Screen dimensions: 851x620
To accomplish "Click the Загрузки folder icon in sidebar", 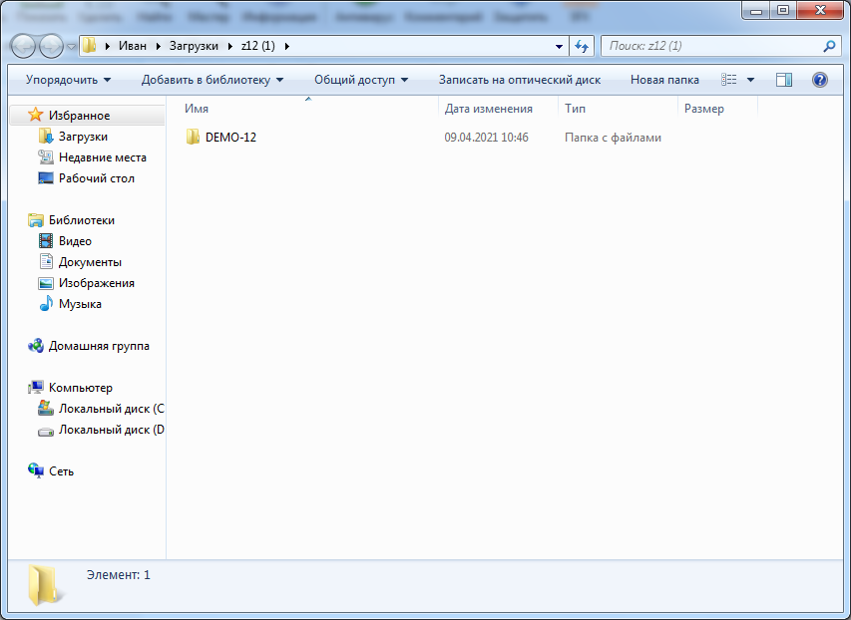I will [46, 137].
